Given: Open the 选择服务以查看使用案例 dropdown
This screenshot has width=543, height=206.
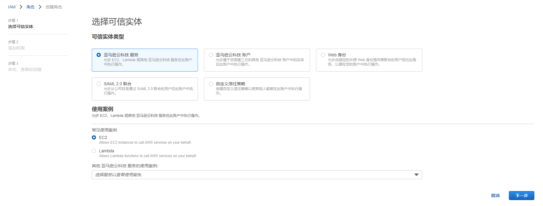Looking at the screenshot, I should (257, 175).
